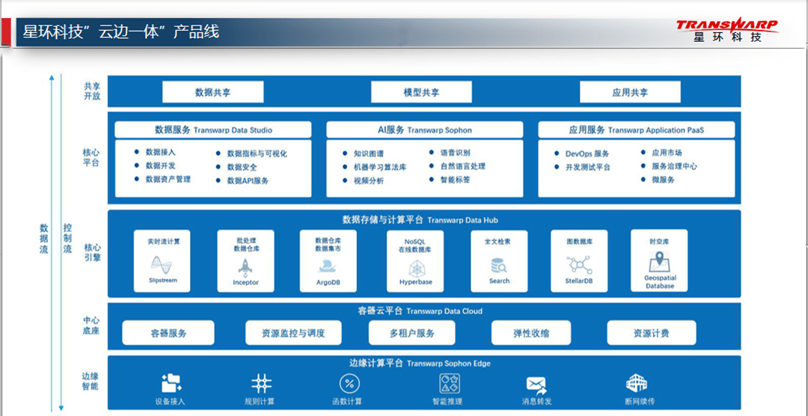The height and width of the screenshot is (416, 808).
Task: Select the 应用共享 box
Action: click(630, 92)
